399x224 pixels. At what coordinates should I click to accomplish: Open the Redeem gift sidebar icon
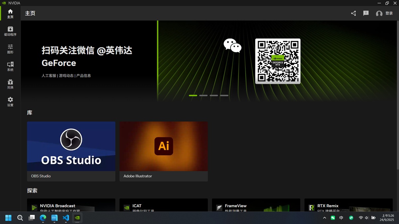(x=10, y=84)
